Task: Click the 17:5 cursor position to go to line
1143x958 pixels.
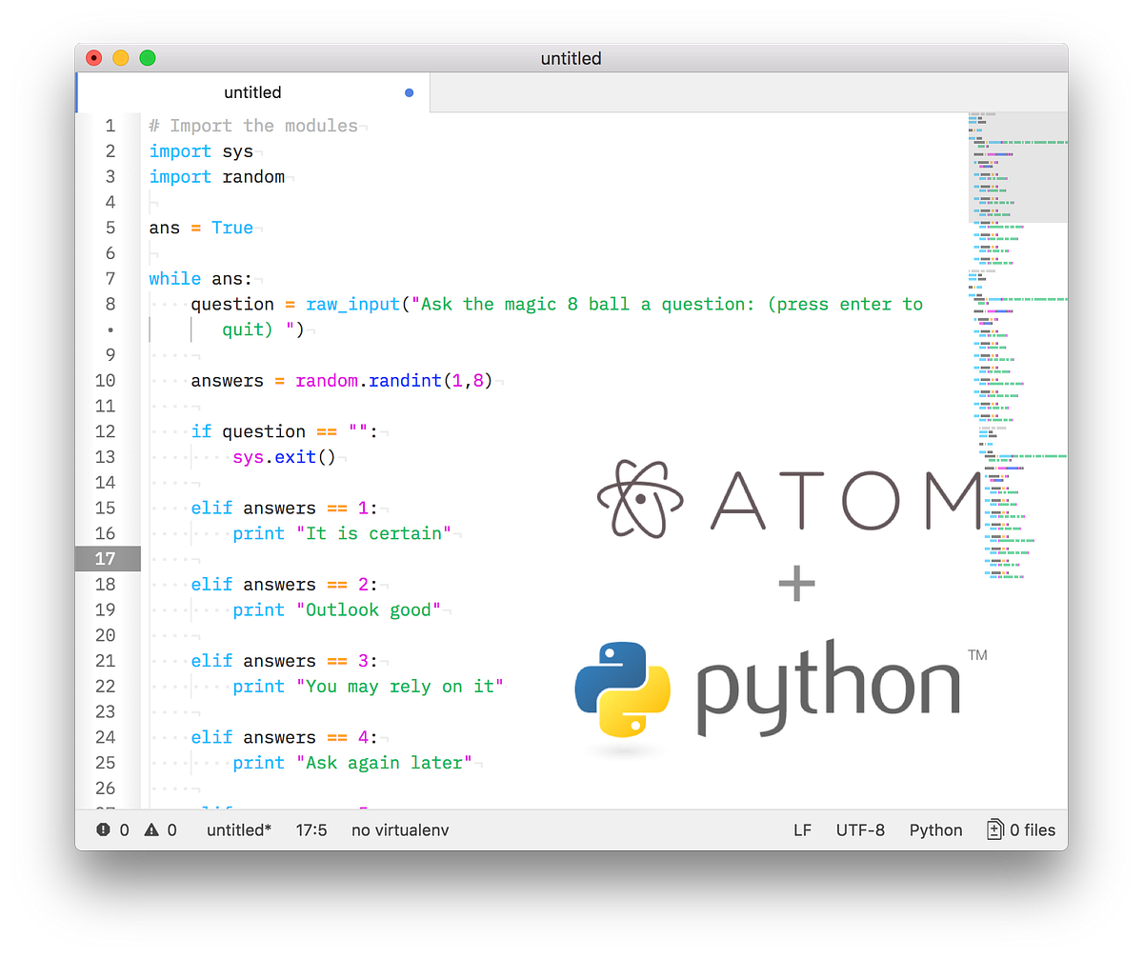Action: [311, 829]
